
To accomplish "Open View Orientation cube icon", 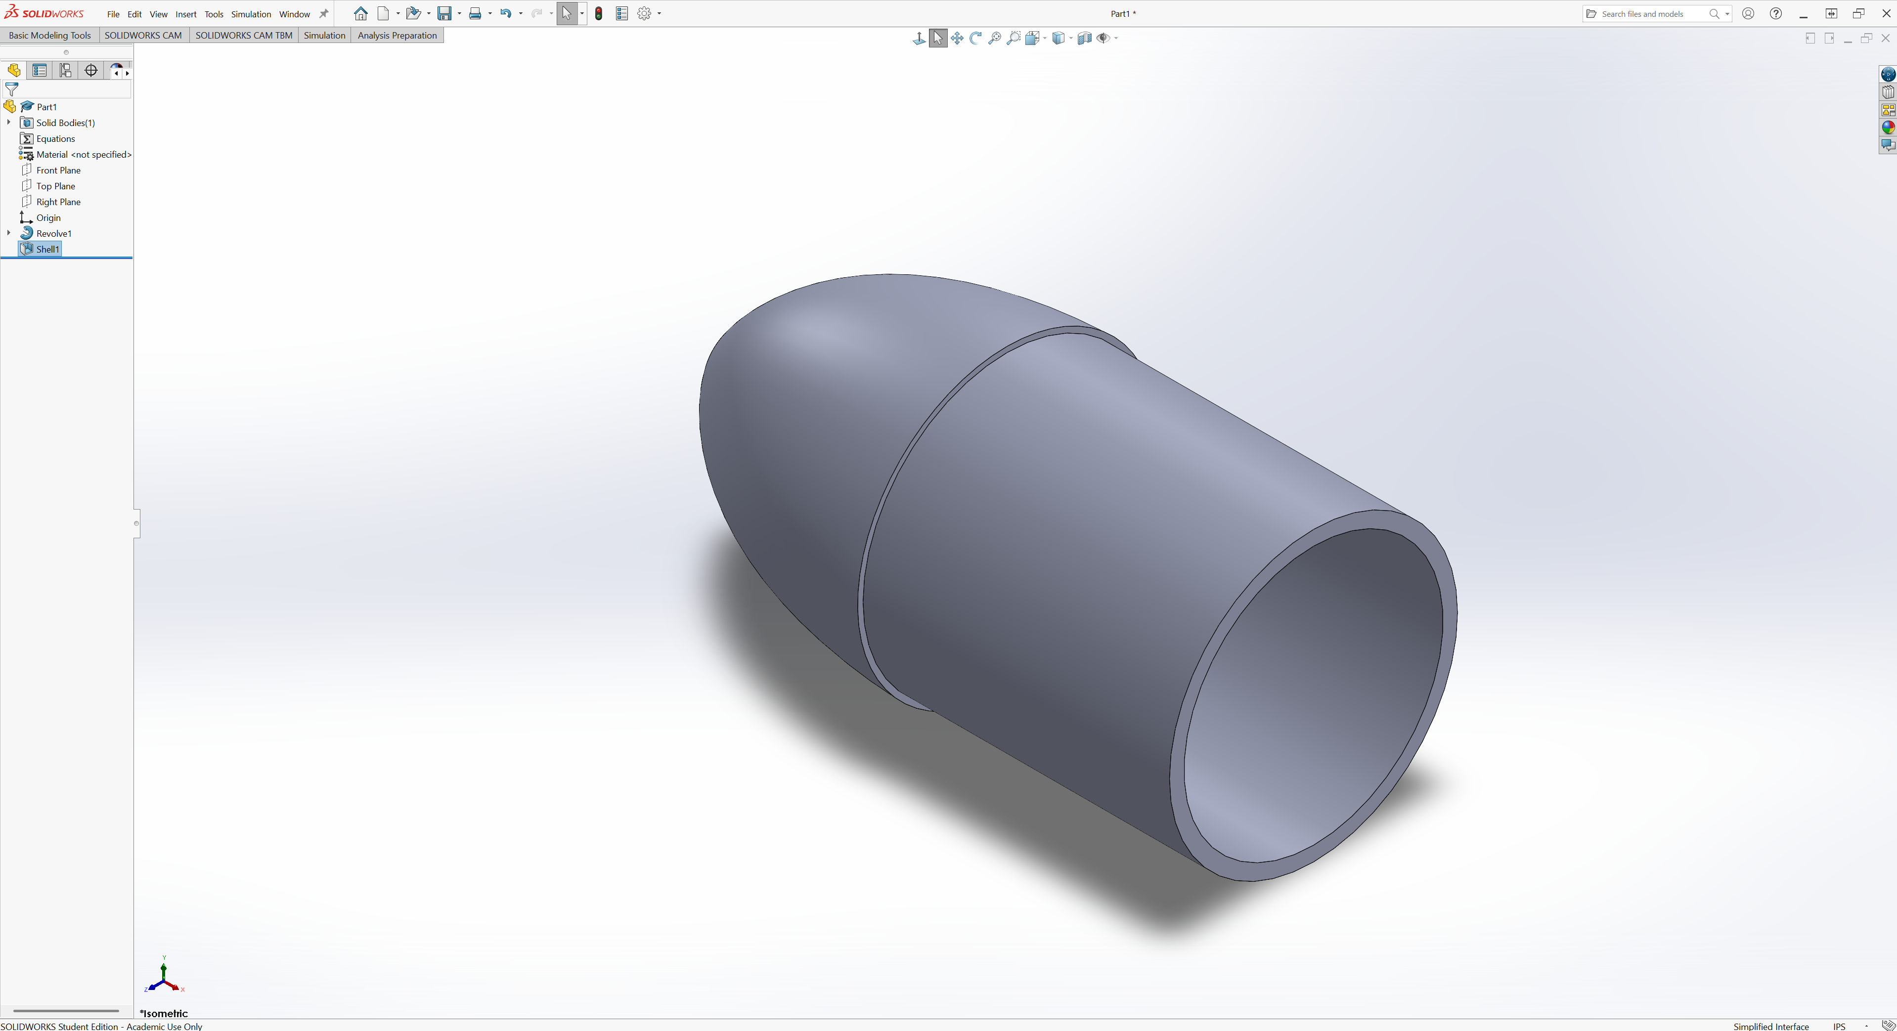I will (x=1032, y=38).
